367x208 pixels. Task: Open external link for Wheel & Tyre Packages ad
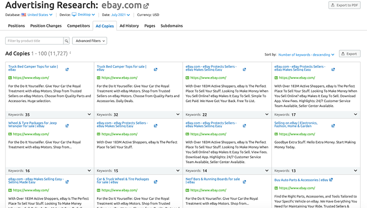67,126
